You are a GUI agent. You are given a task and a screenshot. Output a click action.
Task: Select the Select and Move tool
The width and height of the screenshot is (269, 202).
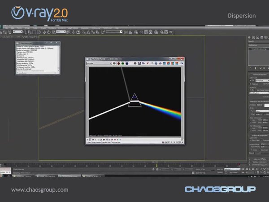tap(44, 32)
